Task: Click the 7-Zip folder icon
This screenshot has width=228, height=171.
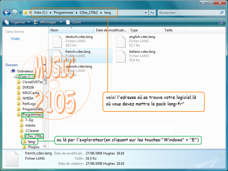Action: pos(22,120)
